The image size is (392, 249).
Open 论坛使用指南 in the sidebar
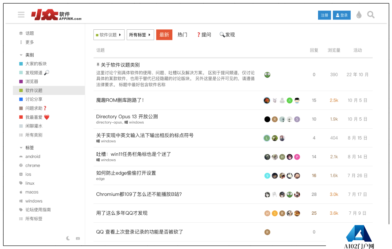click(38, 210)
